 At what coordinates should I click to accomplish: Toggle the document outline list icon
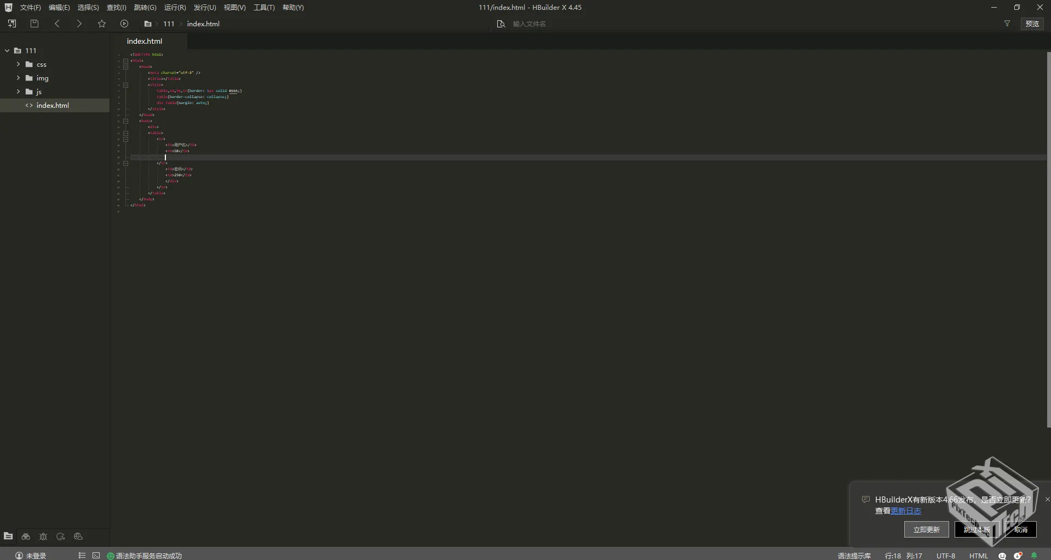82,555
